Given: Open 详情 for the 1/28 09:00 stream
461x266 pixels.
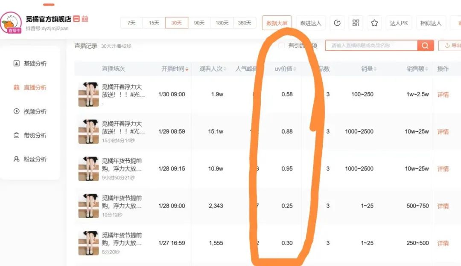Looking at the screenshot, I should tap(443, 206).
